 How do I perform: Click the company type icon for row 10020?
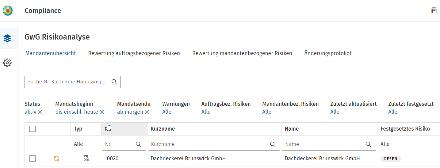[x=86, y=158]
